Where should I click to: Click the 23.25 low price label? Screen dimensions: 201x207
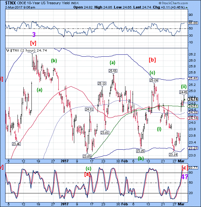click(140, 151)
